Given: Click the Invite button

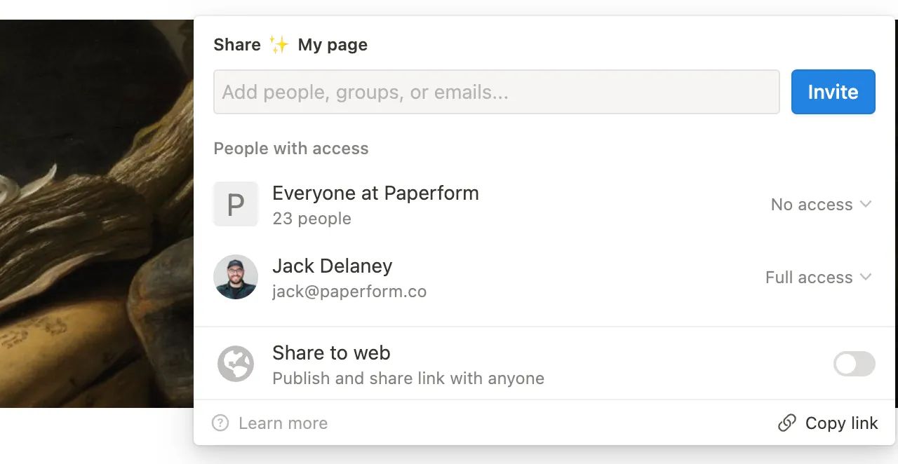Looking at the screenshot, I should click(x=833, y=92).
